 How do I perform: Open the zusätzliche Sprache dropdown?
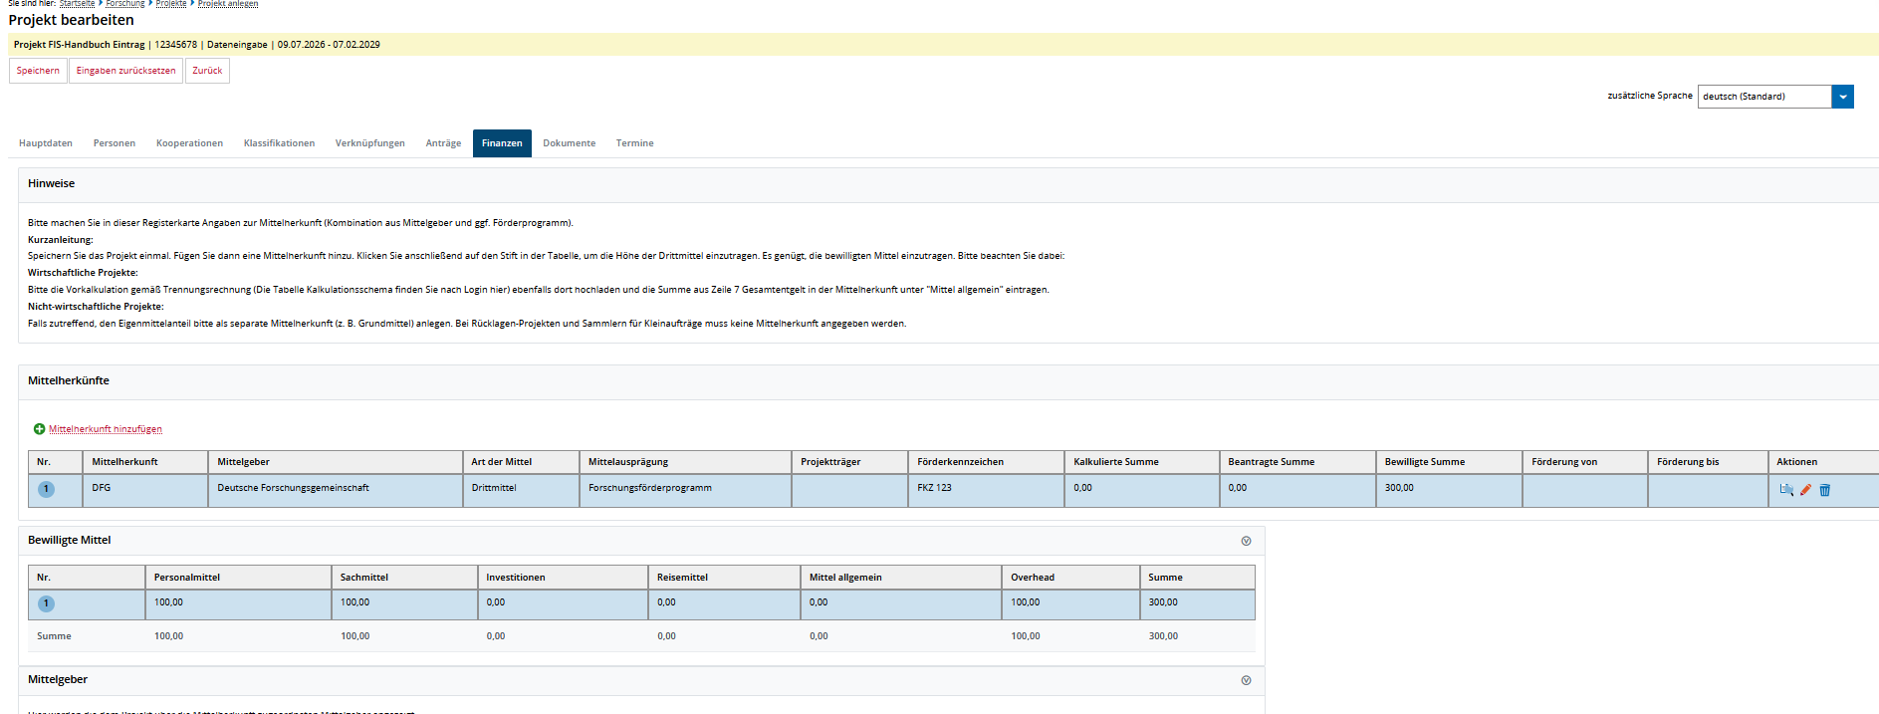[x=1842, y=97]
